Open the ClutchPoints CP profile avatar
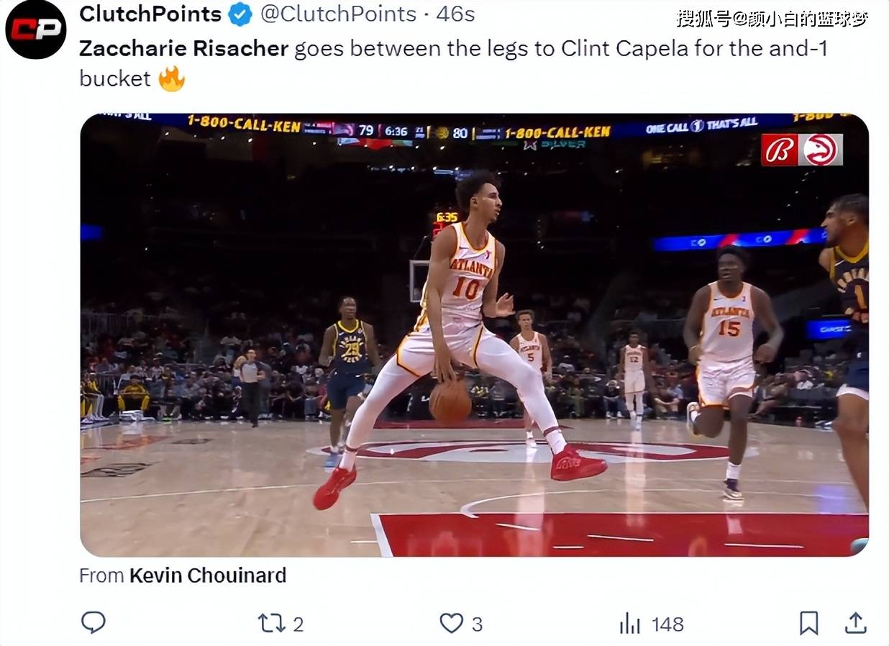This screenshot has width=889, height=646. (x=36, y=29)
